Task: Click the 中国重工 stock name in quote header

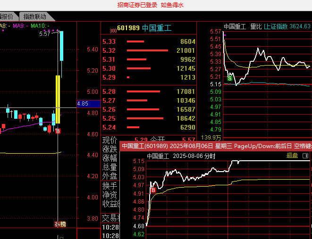Action: (157, 28)
